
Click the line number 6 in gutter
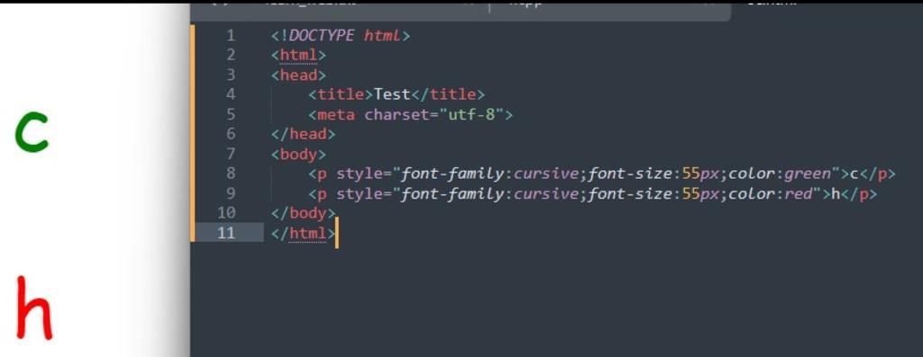pyautogui.click(x=230, y=134)
